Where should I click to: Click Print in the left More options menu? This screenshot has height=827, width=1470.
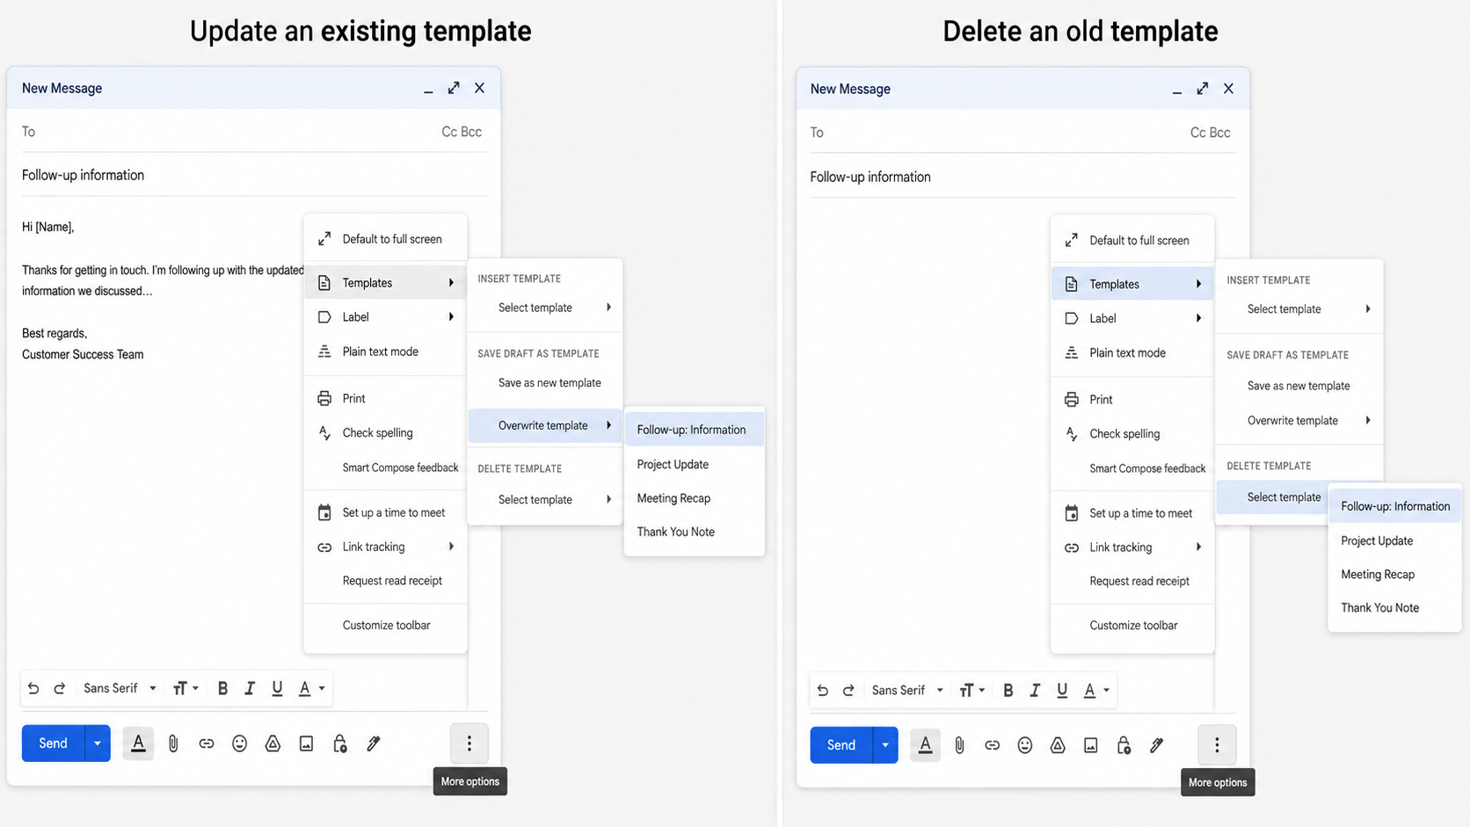(385, 398)
